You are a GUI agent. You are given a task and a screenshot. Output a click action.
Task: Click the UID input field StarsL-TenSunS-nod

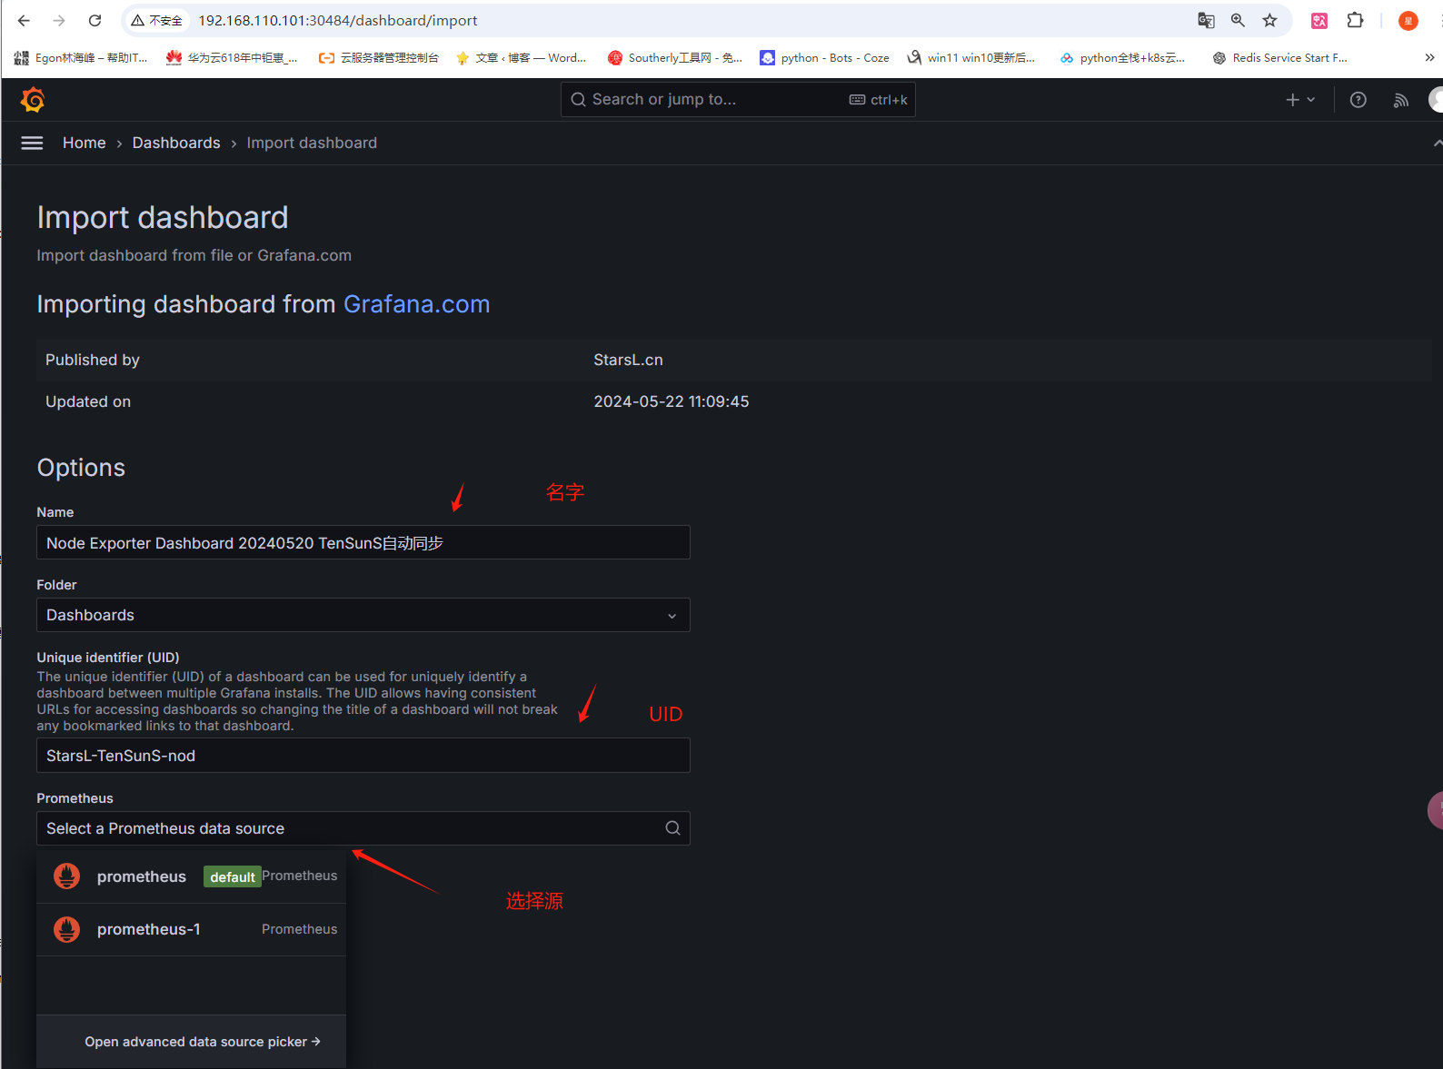click(363, 756)
